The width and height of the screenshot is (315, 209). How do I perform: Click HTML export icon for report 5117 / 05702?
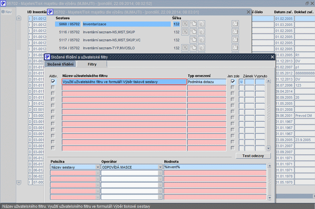pos(202,40)
